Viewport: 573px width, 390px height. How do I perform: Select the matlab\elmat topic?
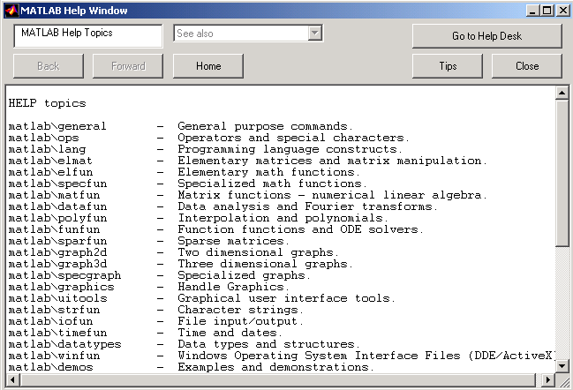[50, 161]
